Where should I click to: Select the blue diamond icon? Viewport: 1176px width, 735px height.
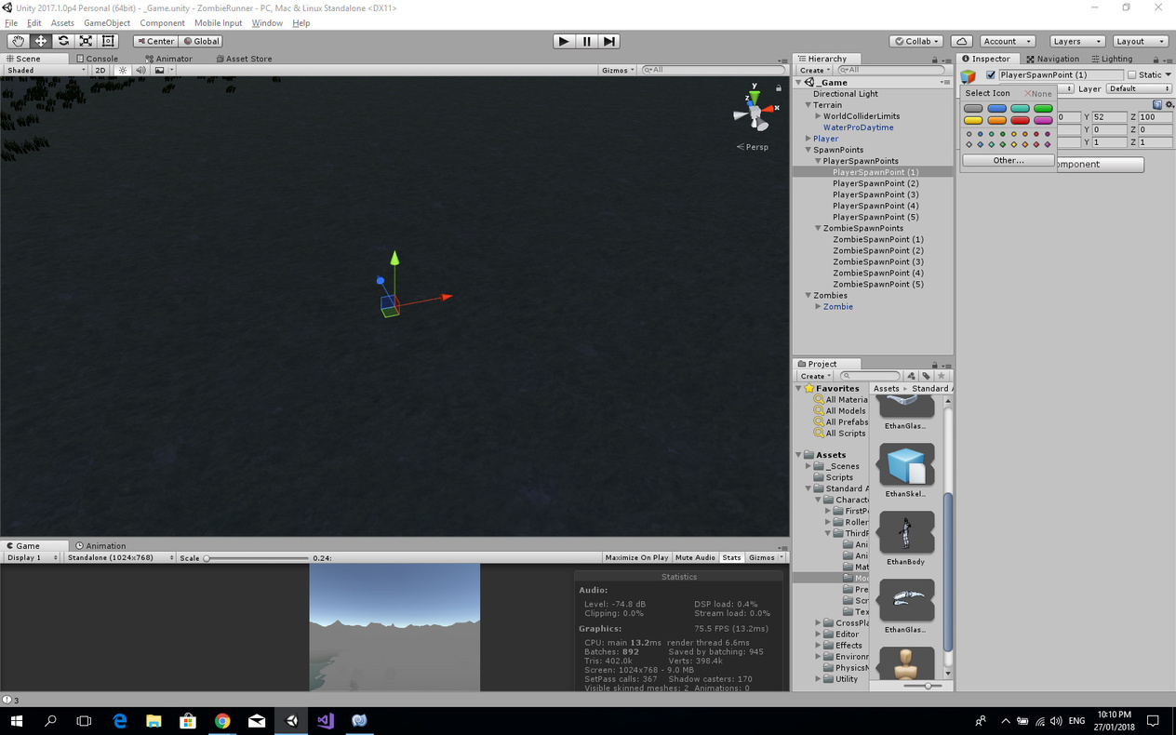pos(980,144)
